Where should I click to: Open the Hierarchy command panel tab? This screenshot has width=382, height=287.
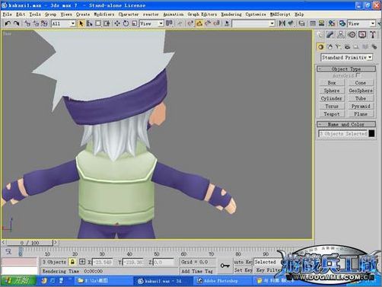point(341,35)
